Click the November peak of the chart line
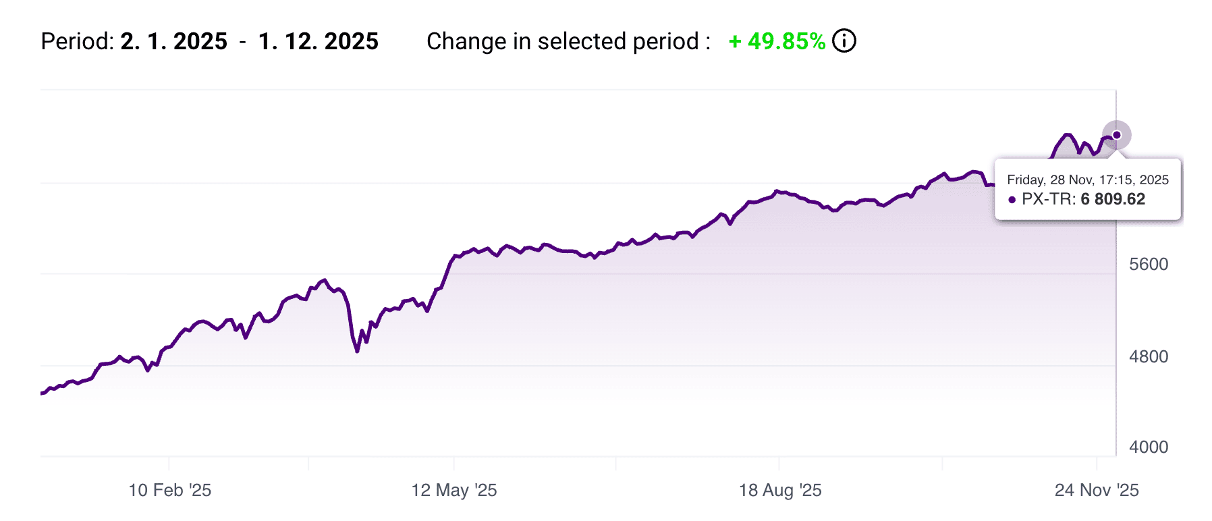The height and width of the screenshot is (521, 1212). pyautogui.click(x=1068, y=135)
